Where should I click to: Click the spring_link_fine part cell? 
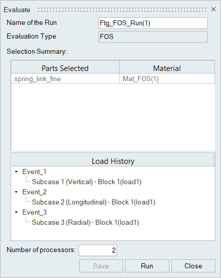point(65,79)
